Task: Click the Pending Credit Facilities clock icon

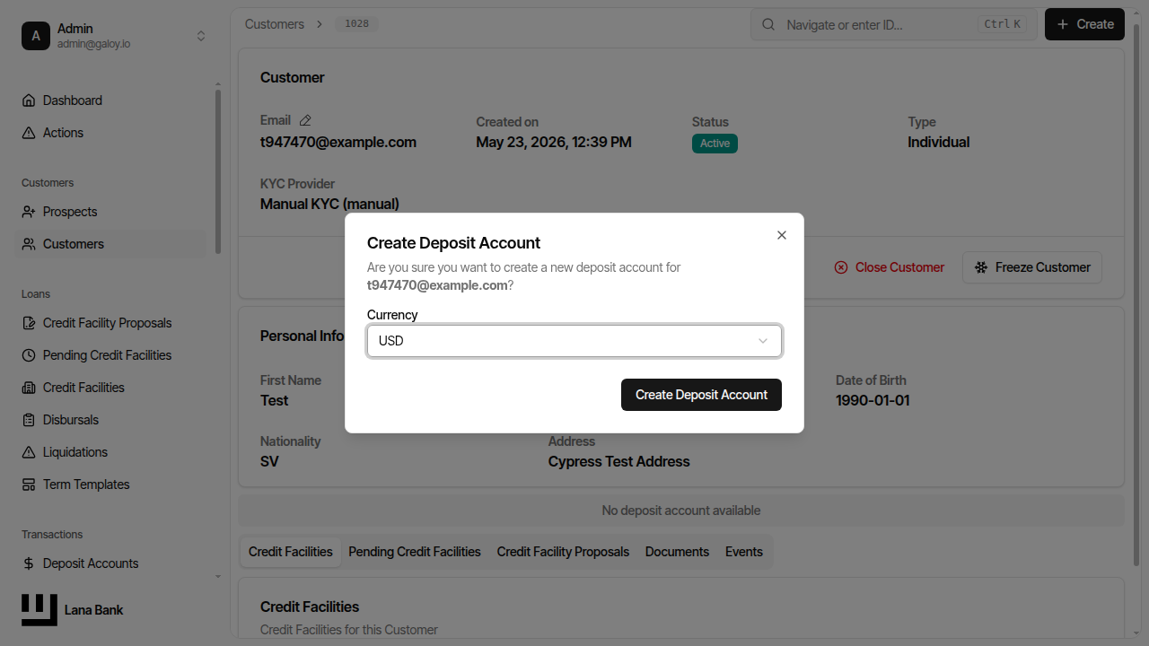Action: pyautogui.click(x=29, y=355)
